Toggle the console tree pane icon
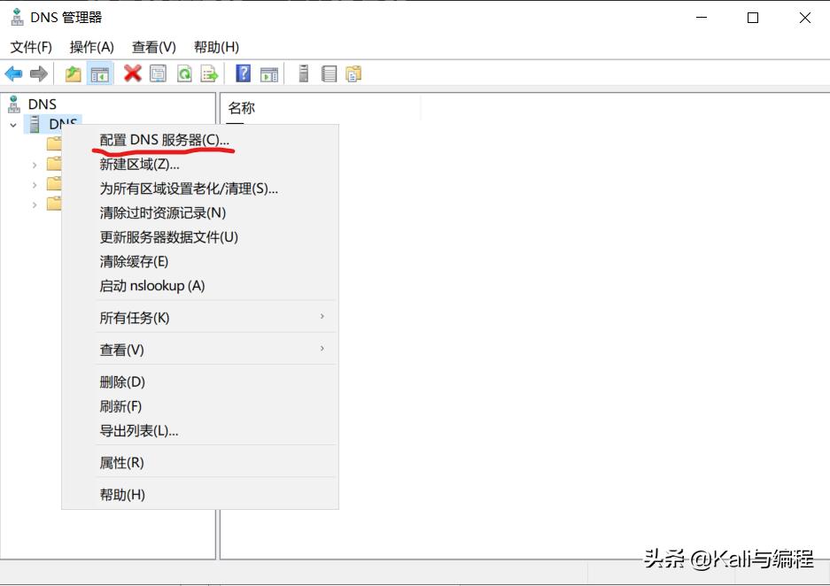 click(x=100, y=73)
